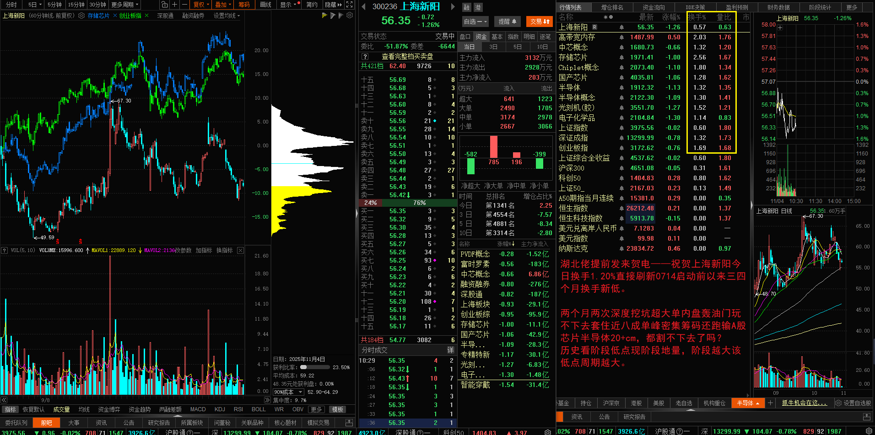
Task: Open 自选 watchlist dropdown
Action: [x=475, y=21]
